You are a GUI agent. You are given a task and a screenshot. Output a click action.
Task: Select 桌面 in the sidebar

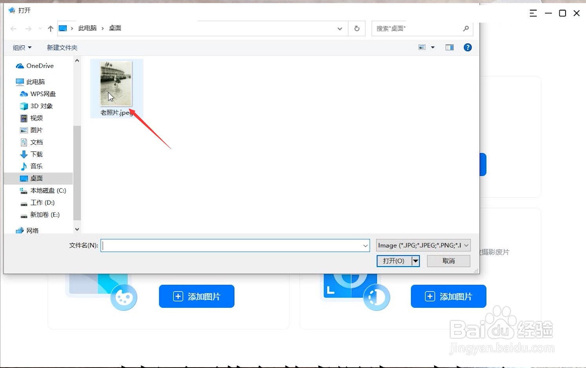point(38,179)
